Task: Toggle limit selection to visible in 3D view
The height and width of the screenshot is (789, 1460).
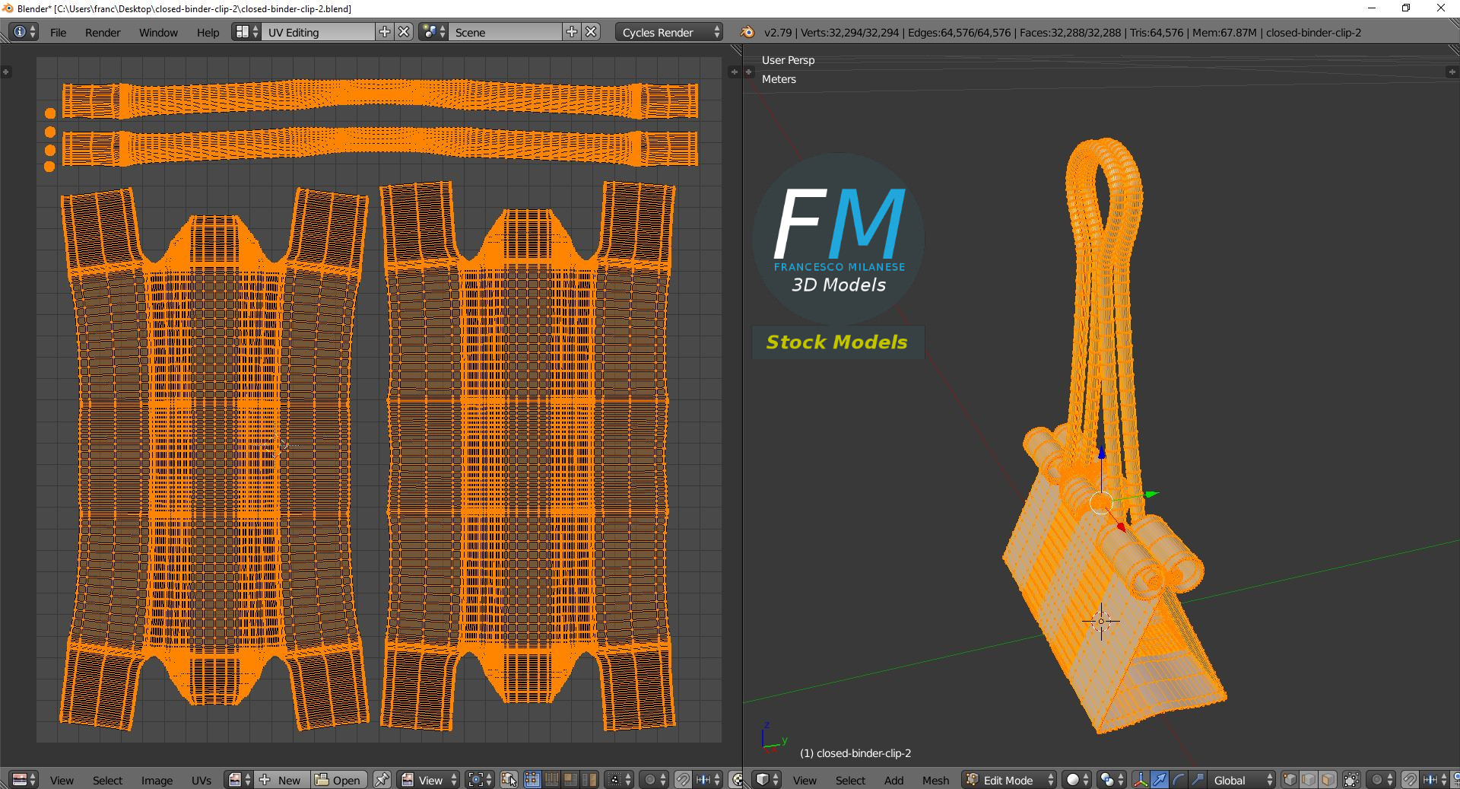Action: (1350, 780)
